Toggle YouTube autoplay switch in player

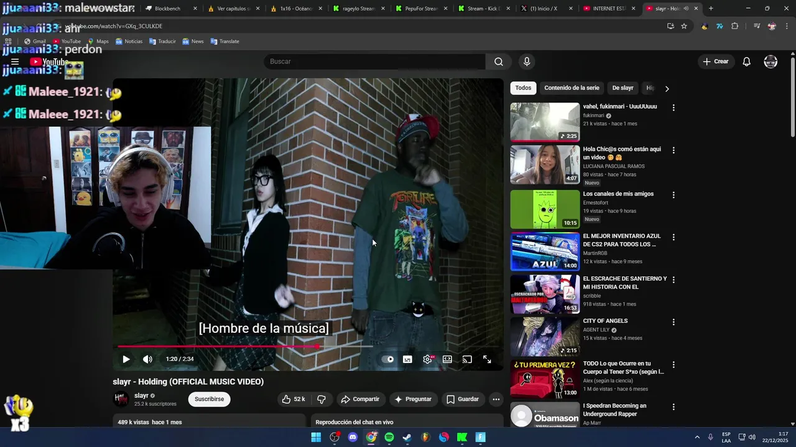[x=387, y=359]
